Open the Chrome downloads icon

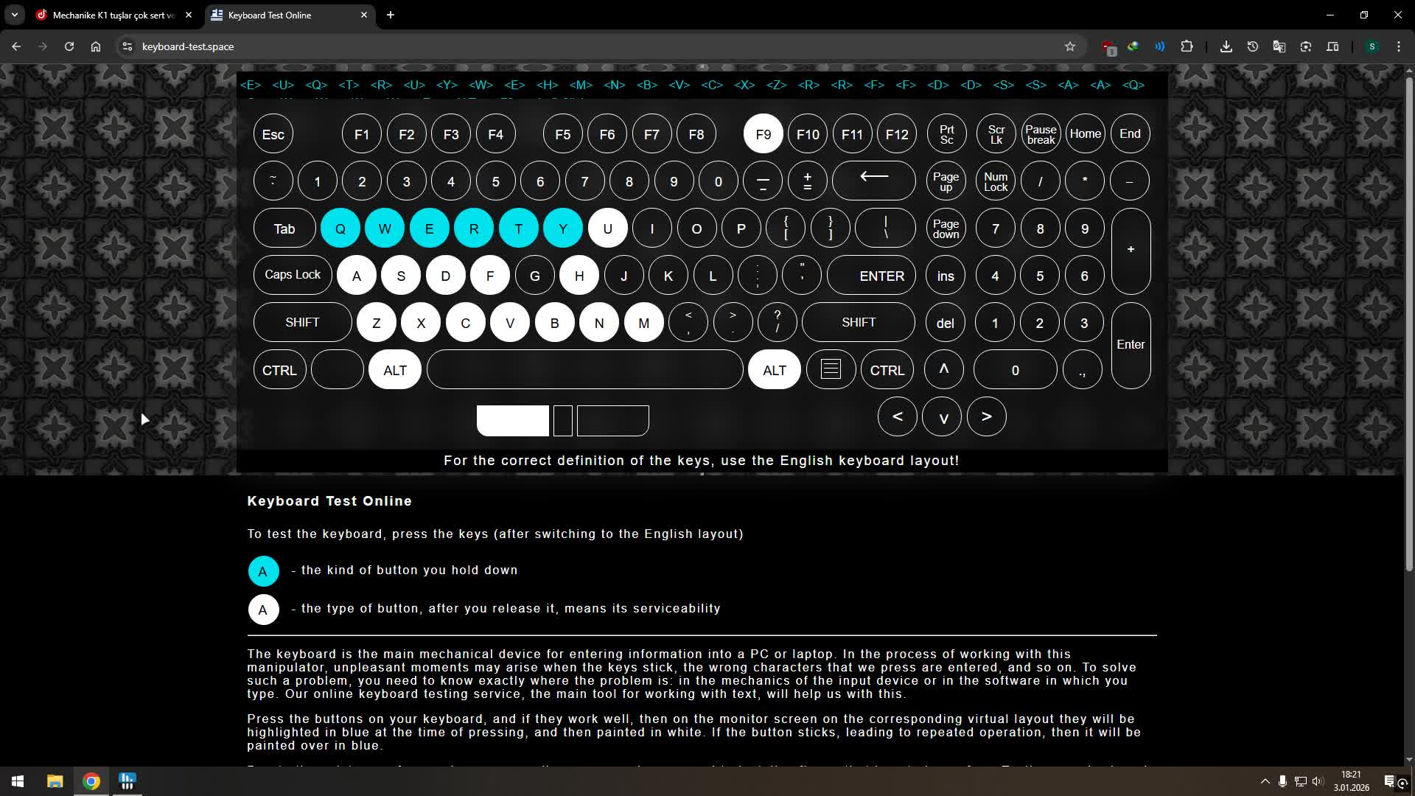tap(1226, 46)
